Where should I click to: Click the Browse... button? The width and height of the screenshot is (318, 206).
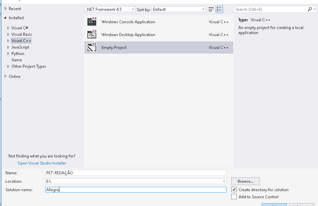(245, 181)
